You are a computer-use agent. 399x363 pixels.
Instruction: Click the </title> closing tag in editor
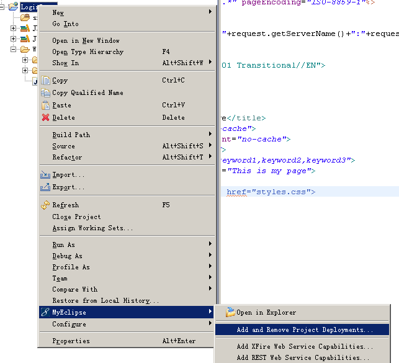click(x=246, y=118)
